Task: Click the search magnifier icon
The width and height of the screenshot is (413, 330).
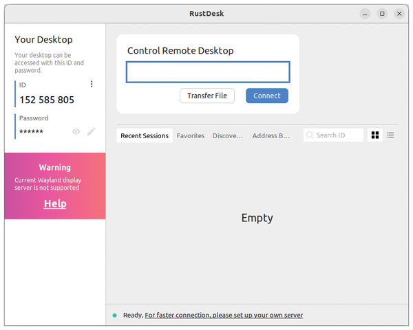Action: [x=310, y=135]
